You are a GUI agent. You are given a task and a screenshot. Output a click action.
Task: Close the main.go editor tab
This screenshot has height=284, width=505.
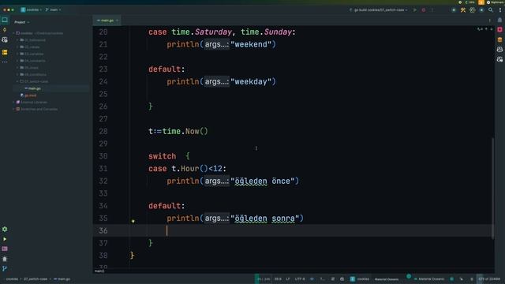(117, 21)
